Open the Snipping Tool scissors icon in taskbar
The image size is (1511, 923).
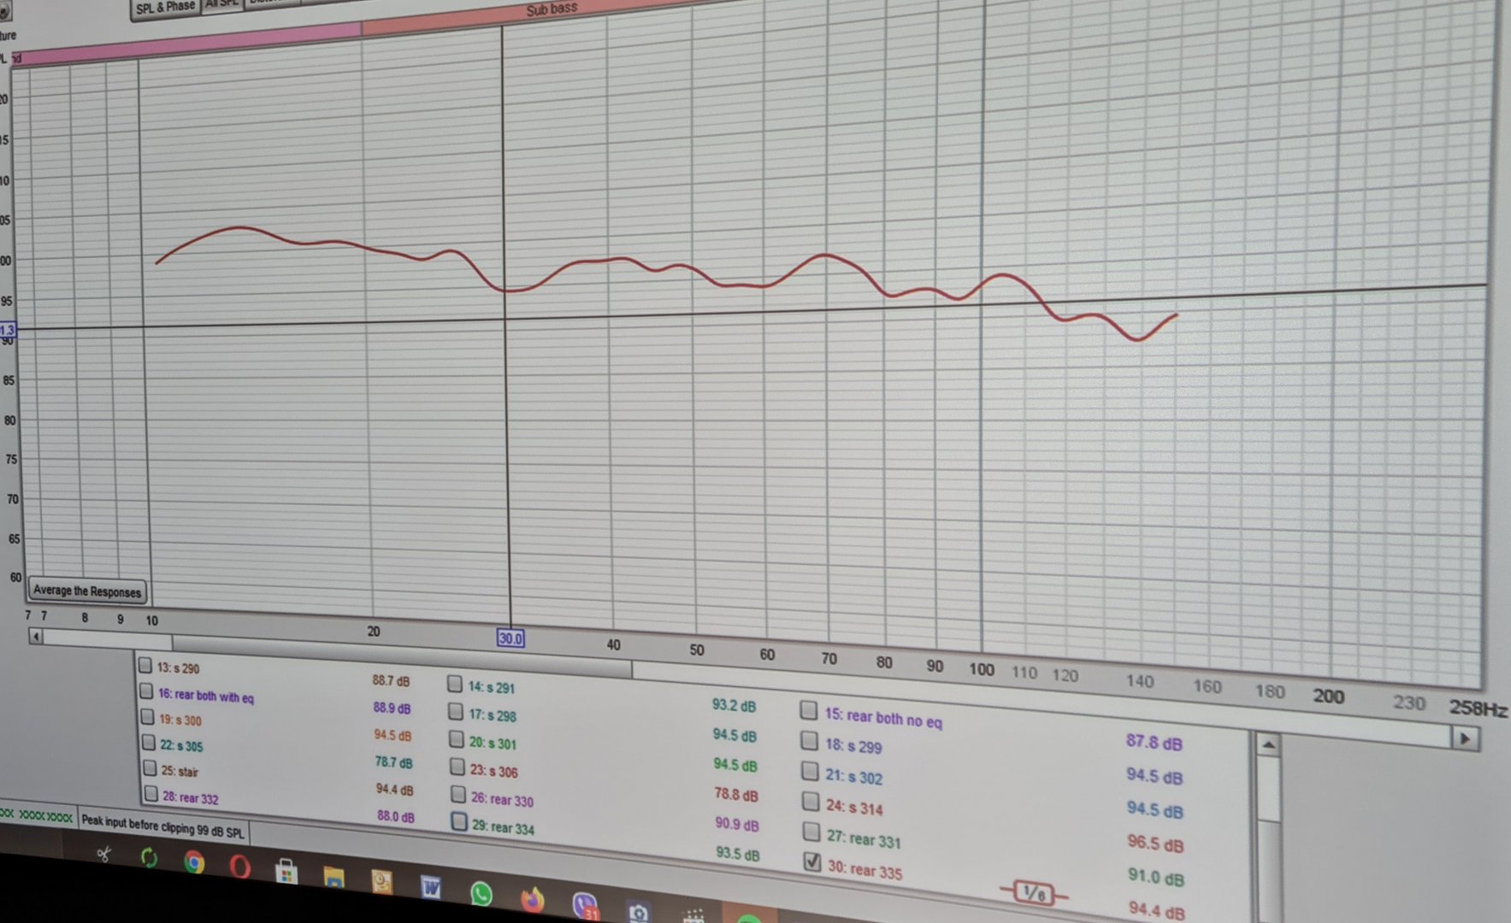(104, 854)
